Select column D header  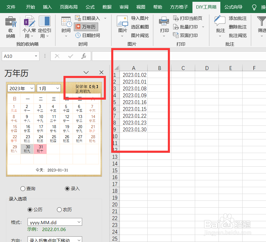[x=207, y=68]
